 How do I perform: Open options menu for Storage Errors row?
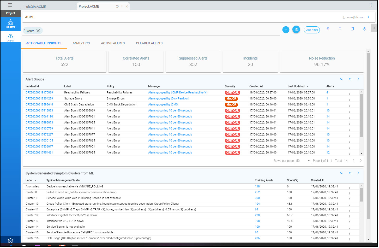[349, 99]
